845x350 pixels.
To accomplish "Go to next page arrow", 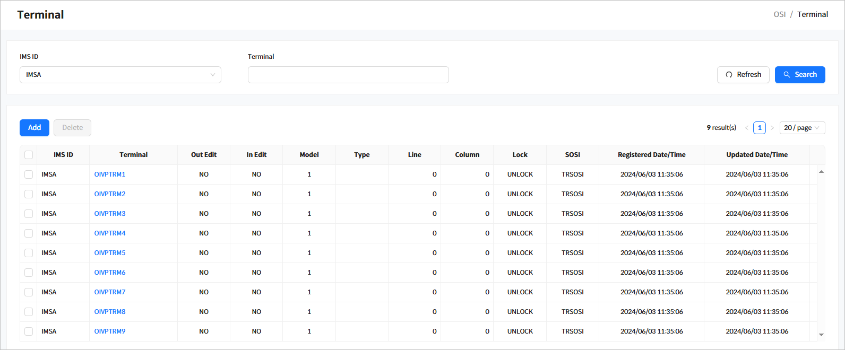I will (x=772, y=128).
